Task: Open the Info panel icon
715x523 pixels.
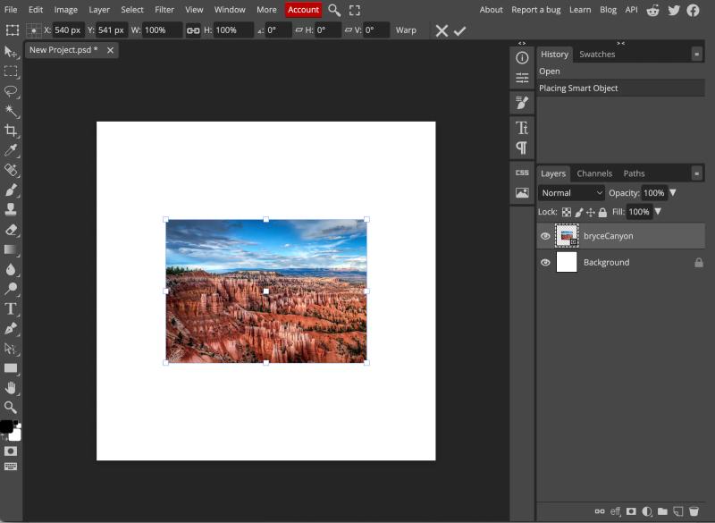Action: 522,58
